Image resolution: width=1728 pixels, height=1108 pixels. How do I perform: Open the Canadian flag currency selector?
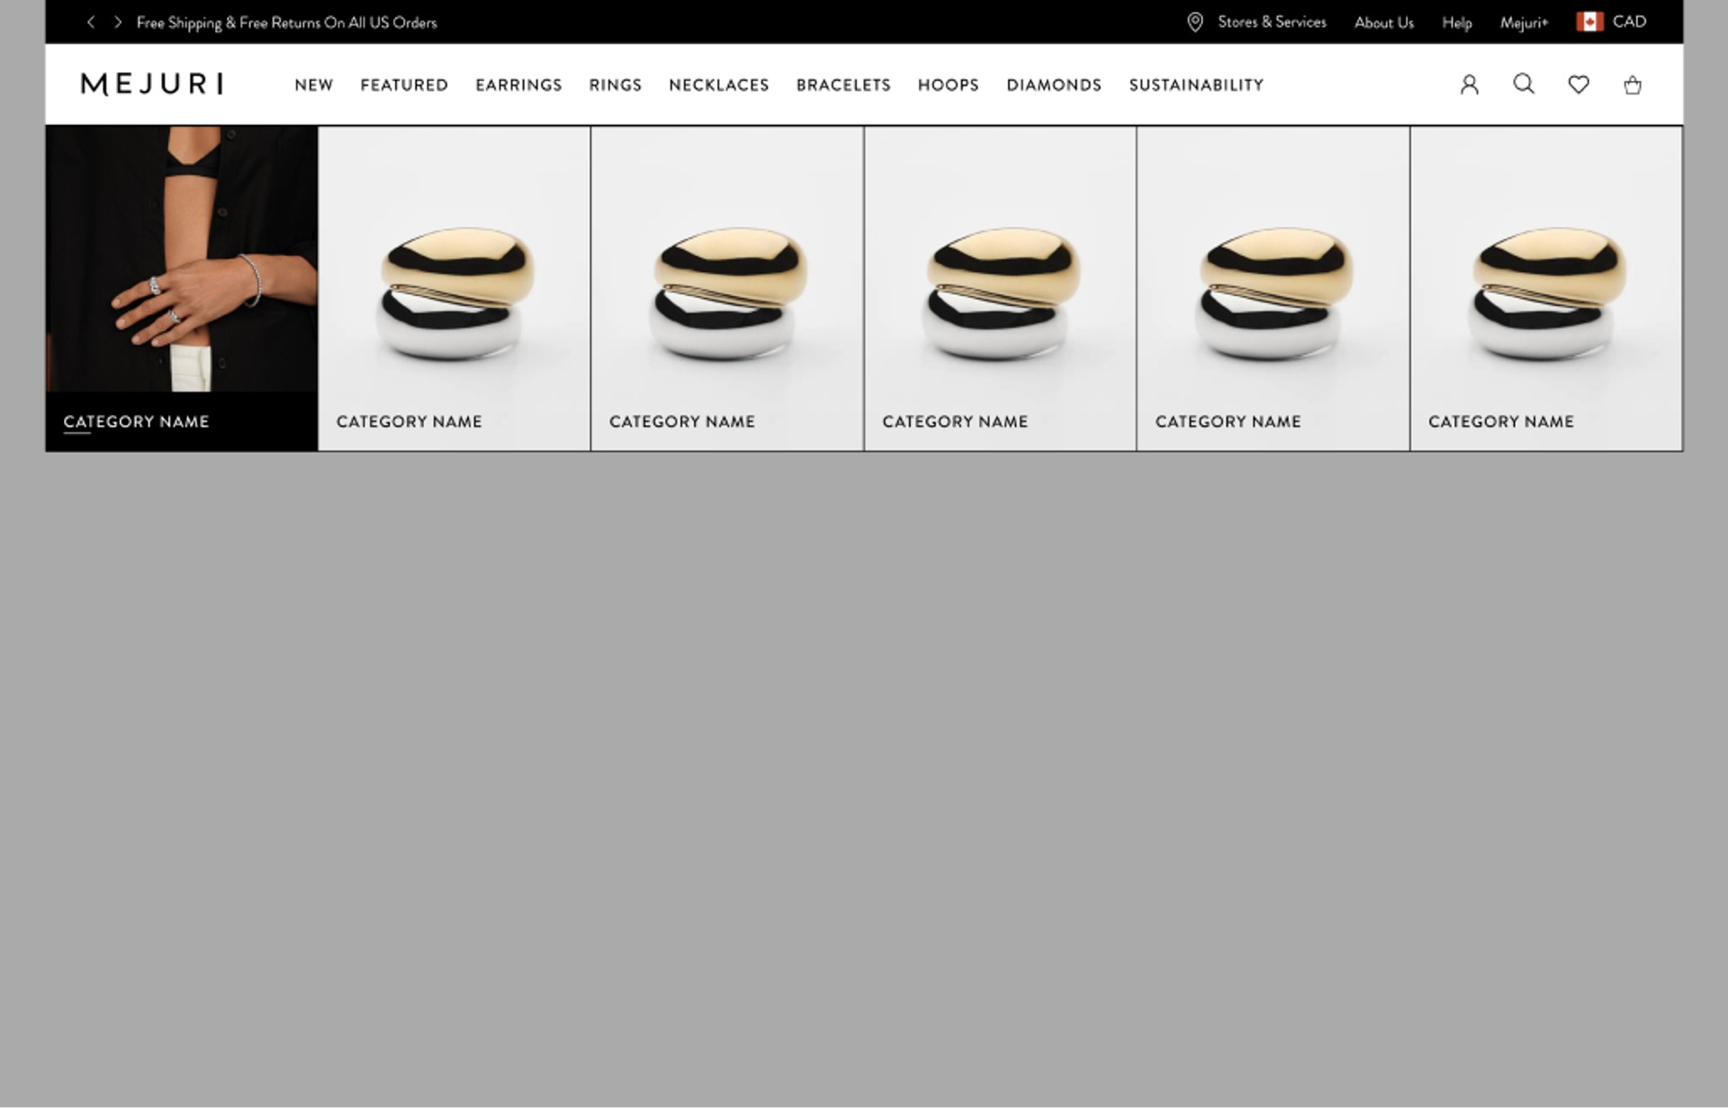click(x=1589, y=22)
